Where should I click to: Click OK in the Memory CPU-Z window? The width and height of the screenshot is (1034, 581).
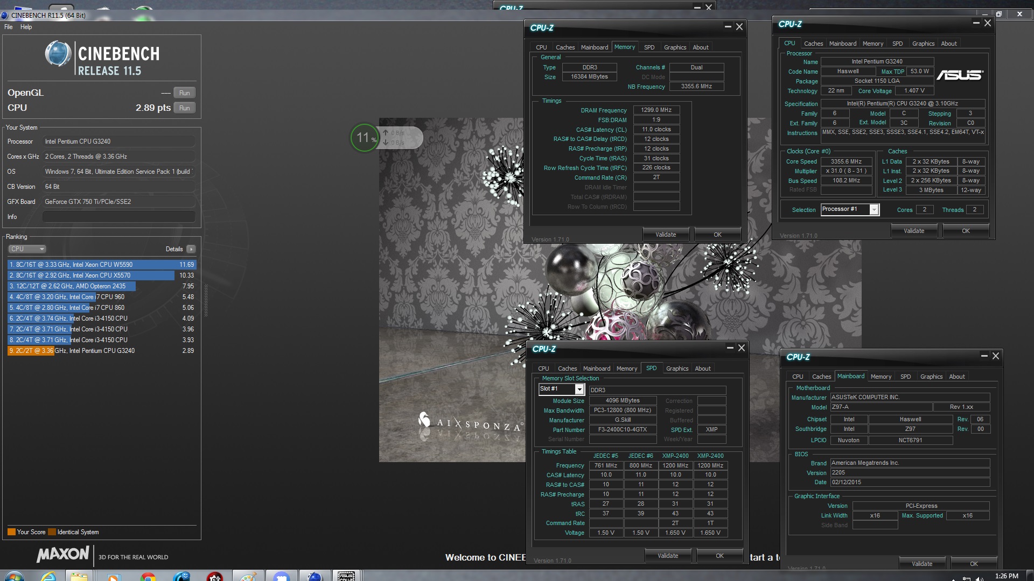717,235
